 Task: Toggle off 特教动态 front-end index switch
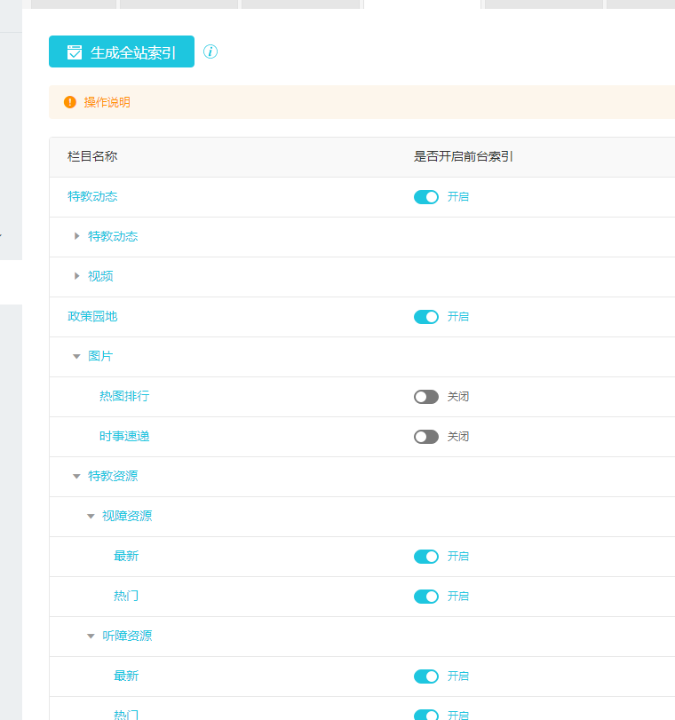pos(426,197)
